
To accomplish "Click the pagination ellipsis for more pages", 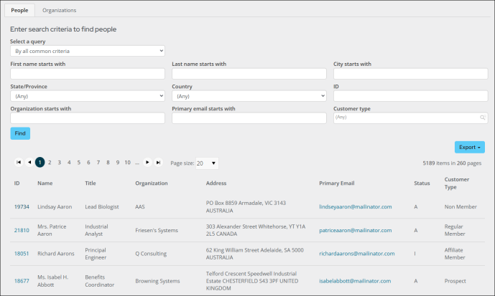I will 137,163.
